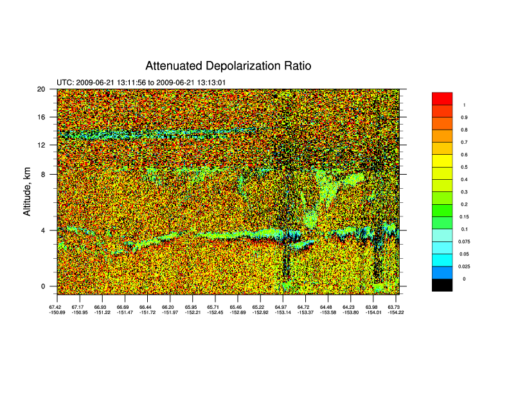Click the 0.075 colorbar value label
The height and width of the screenshot is (393, 509).
click(x=464, y=241)
